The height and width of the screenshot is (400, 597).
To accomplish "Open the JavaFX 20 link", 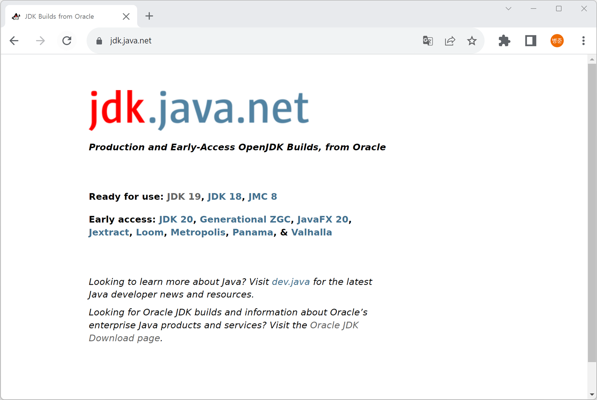I will (323, 219).
